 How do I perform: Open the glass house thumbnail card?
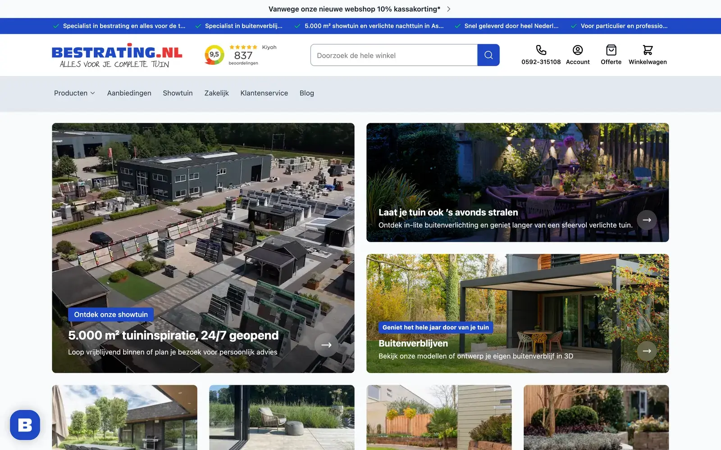(124, 418)
